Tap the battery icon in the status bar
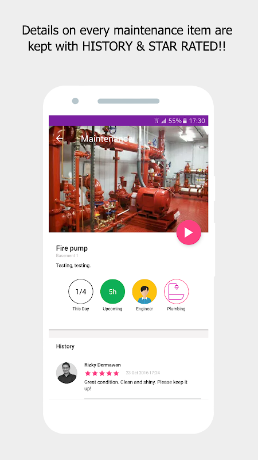258x460 pixels. pyautogui.click(x=185, y=121)
